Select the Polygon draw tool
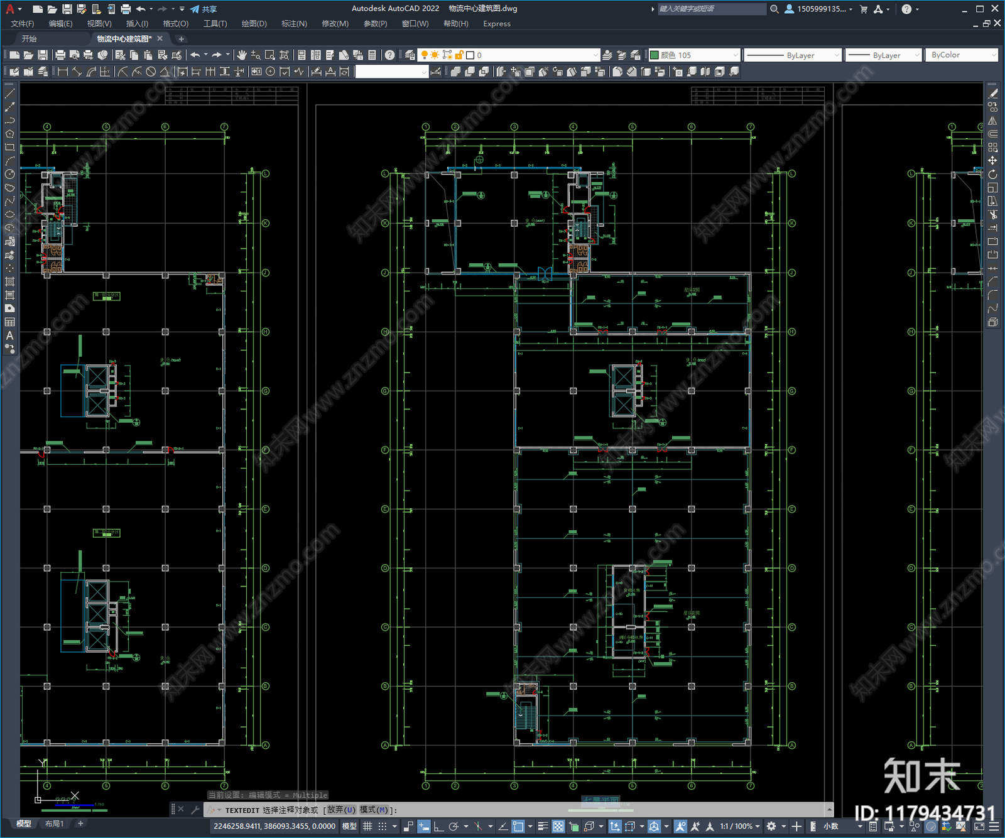The width and height of the screenshot is (1005, 838). pyautogui.click(x=9, y=134)
